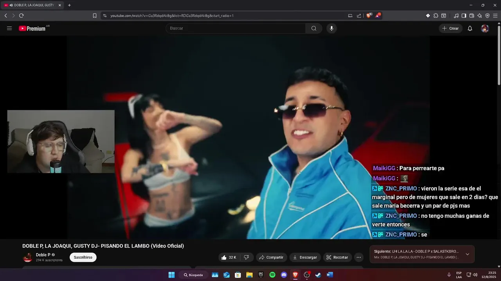
Task: Toggle the browser sidebar panel
Action: 464,16
